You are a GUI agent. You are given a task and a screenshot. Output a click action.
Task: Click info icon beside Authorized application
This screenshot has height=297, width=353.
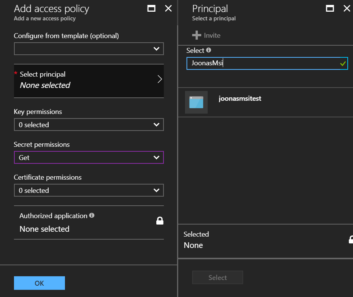pos(92,215)
